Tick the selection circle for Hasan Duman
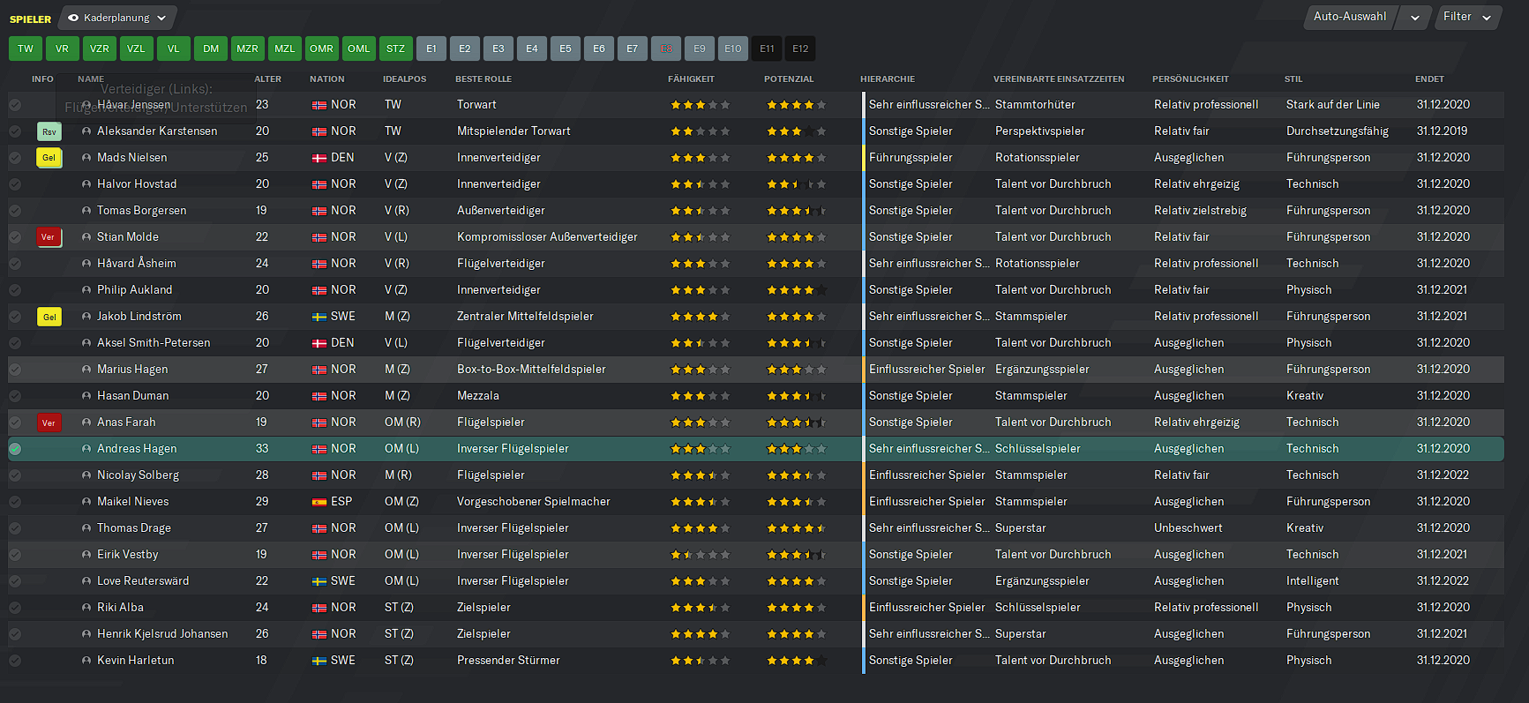This screenshot has height=703, width=1529. click(x=15, y=396)
